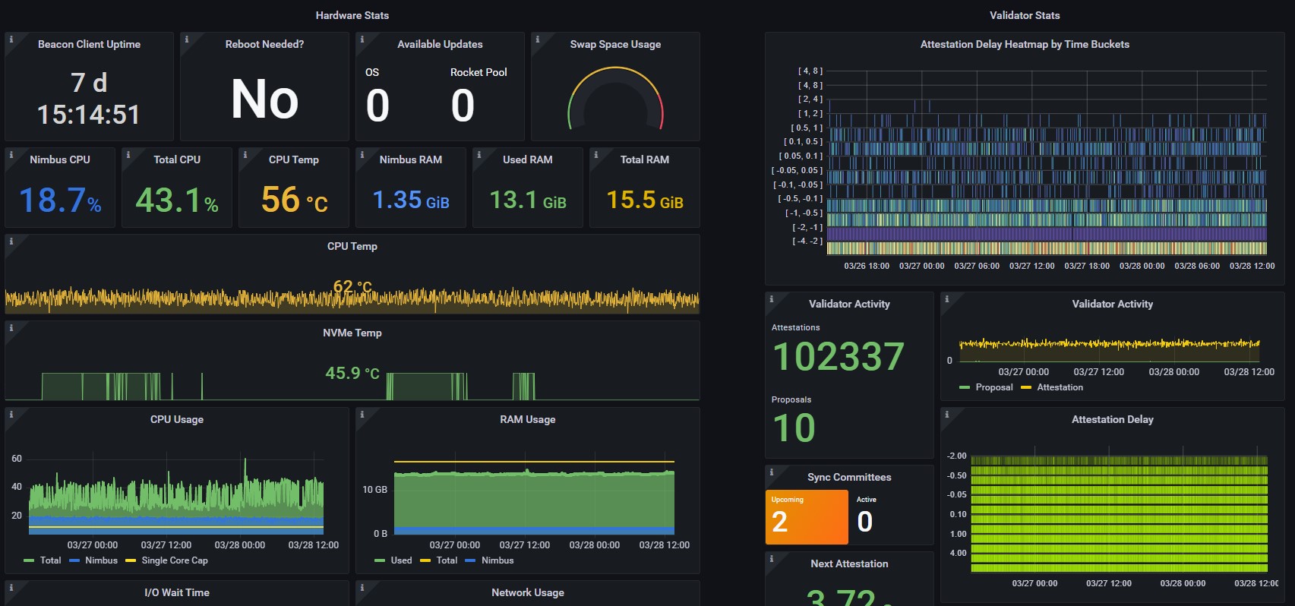Viewport: 1295px width, 606px height.
Task: Toggle Used series in RAM Usage legend
Action: [400, 560]
